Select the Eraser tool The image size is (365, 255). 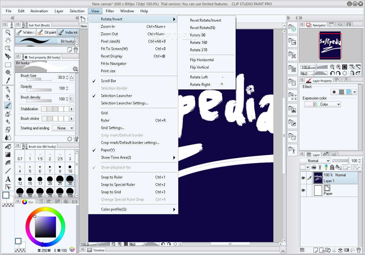tap(8, 129)
